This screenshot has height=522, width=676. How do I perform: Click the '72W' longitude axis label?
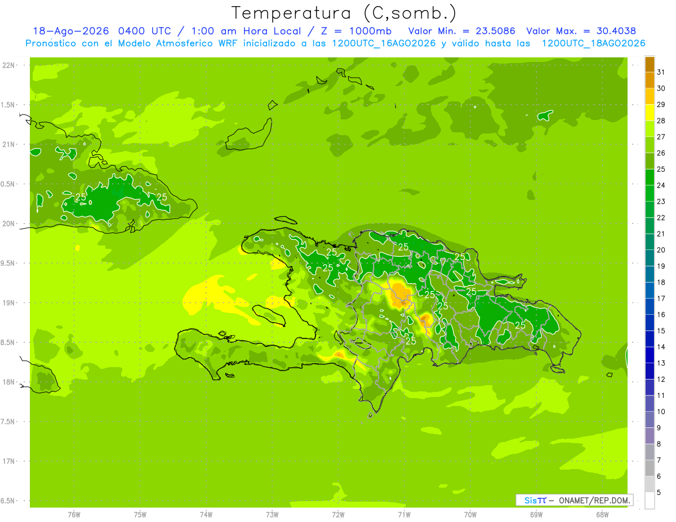click(x=338, y=514)
